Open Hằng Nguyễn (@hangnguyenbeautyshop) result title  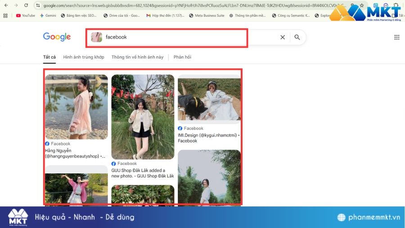point(75,153)
